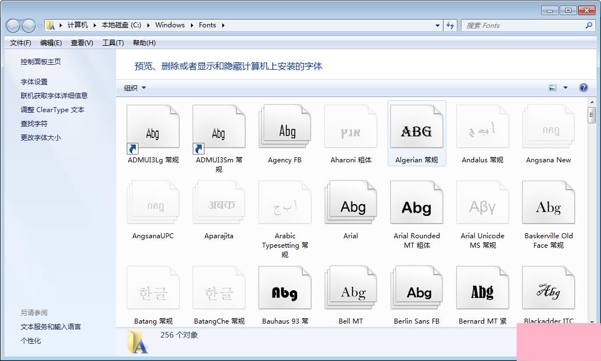This screenshot has height=361, width=601.
Task: Open 个性化 link
Action: coord(31,340)
